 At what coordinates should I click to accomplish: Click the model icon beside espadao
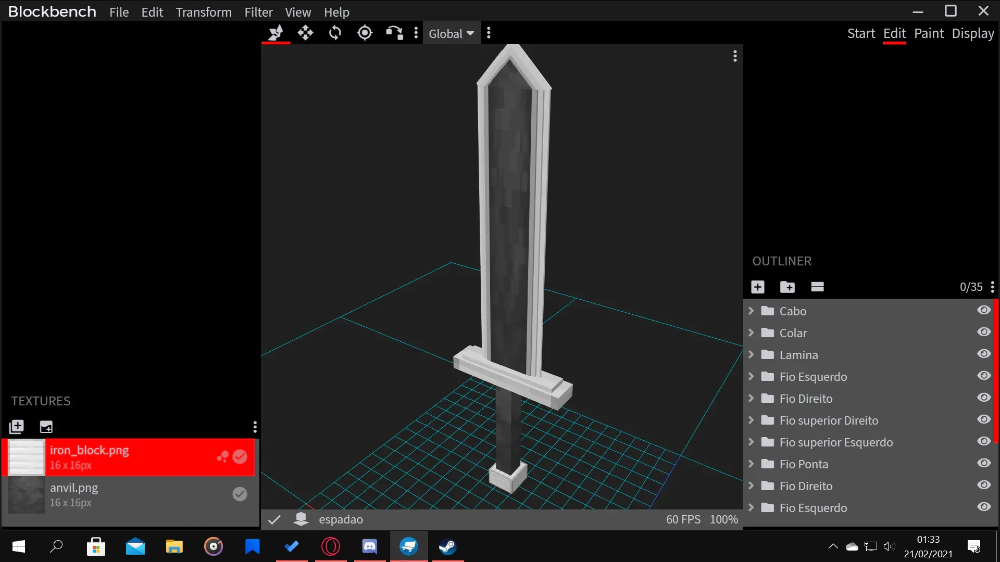click(301, 519)
